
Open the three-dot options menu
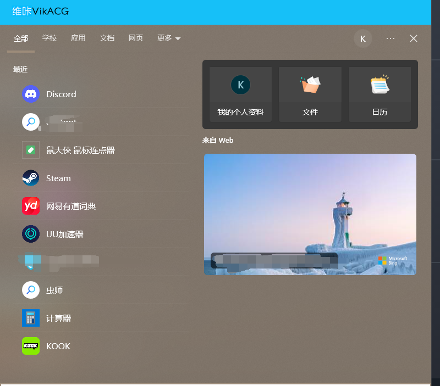click(391, 38)
